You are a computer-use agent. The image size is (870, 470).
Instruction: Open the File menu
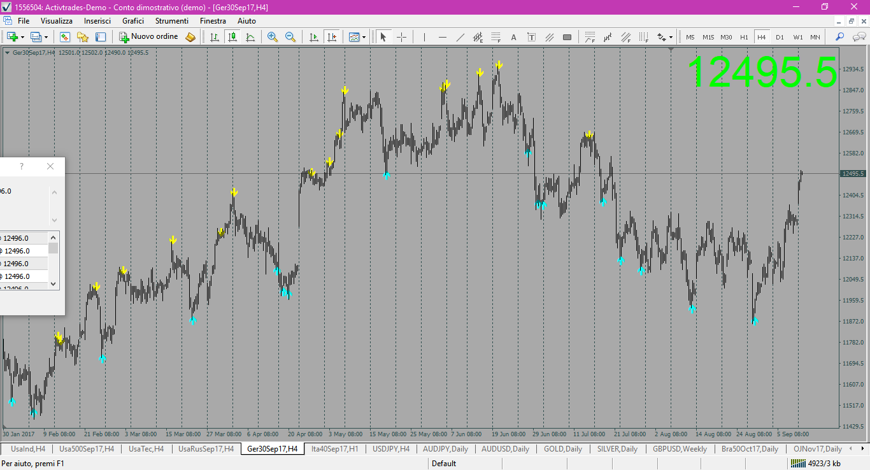[24, 21]
